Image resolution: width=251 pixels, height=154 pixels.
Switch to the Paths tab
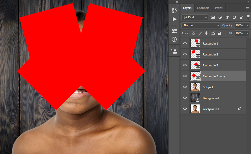point(219,8)
